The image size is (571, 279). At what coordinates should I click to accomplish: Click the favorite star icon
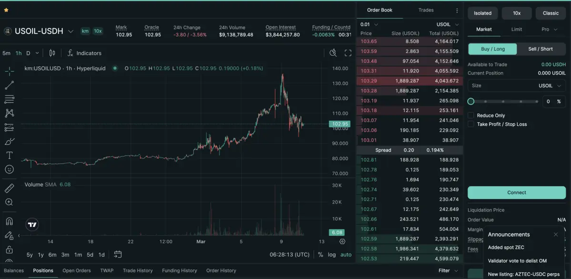pos(6,10)
